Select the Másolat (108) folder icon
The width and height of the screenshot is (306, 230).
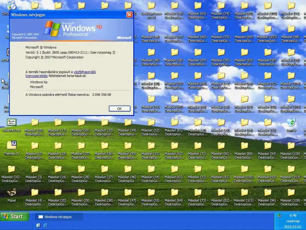(291, 193)
